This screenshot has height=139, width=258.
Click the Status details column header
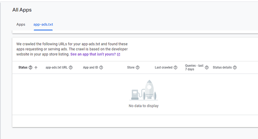222,67
